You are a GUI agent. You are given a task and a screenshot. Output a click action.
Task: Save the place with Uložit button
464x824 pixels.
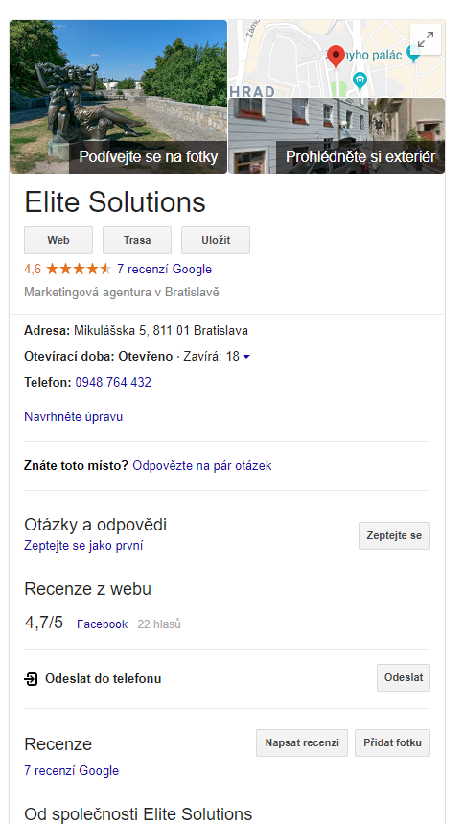click(216, 240)
